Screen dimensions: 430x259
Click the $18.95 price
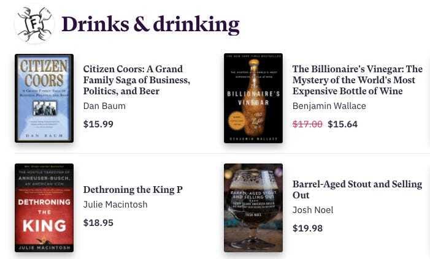98,223
